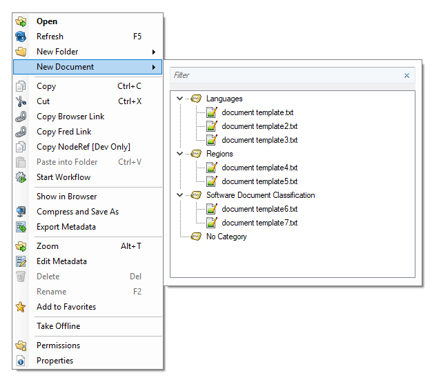Screen dimensions: 441x391
Task: Click the New Folder icon
Action: 21,52
